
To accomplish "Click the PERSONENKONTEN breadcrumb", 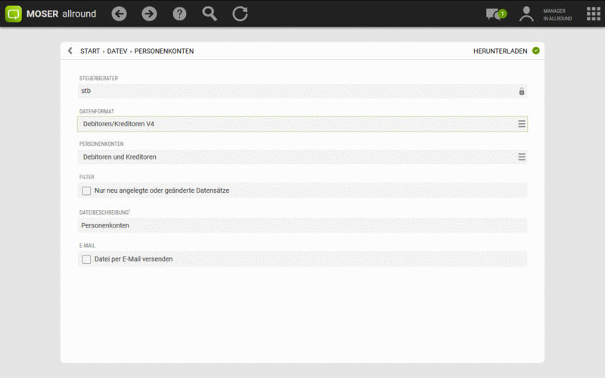I will point(164,51).
